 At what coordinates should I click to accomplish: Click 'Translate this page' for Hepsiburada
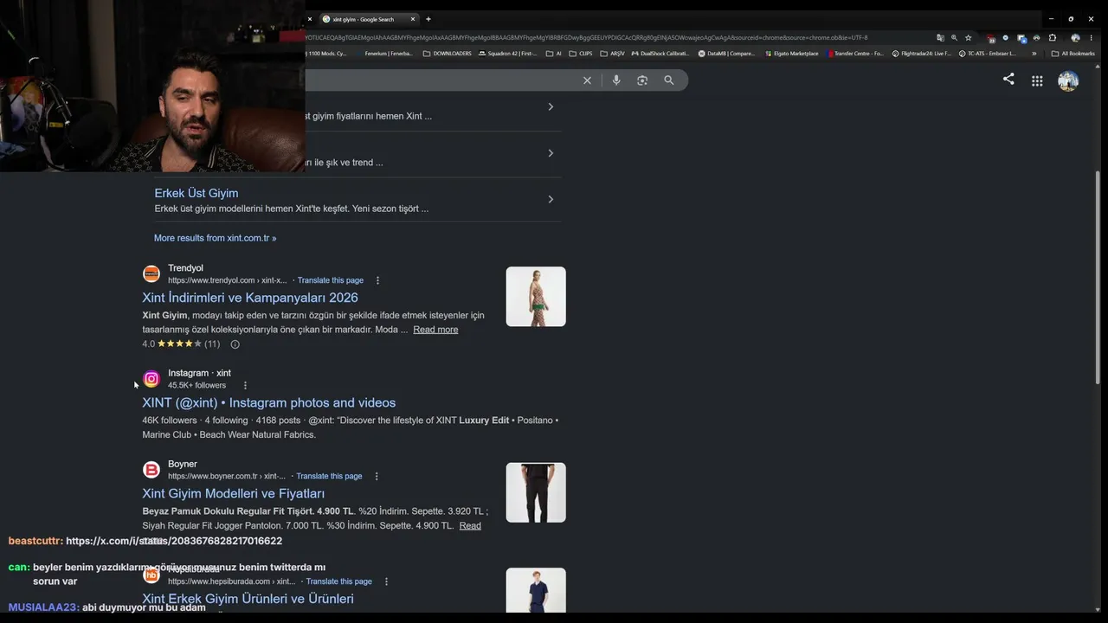point(339,581)
